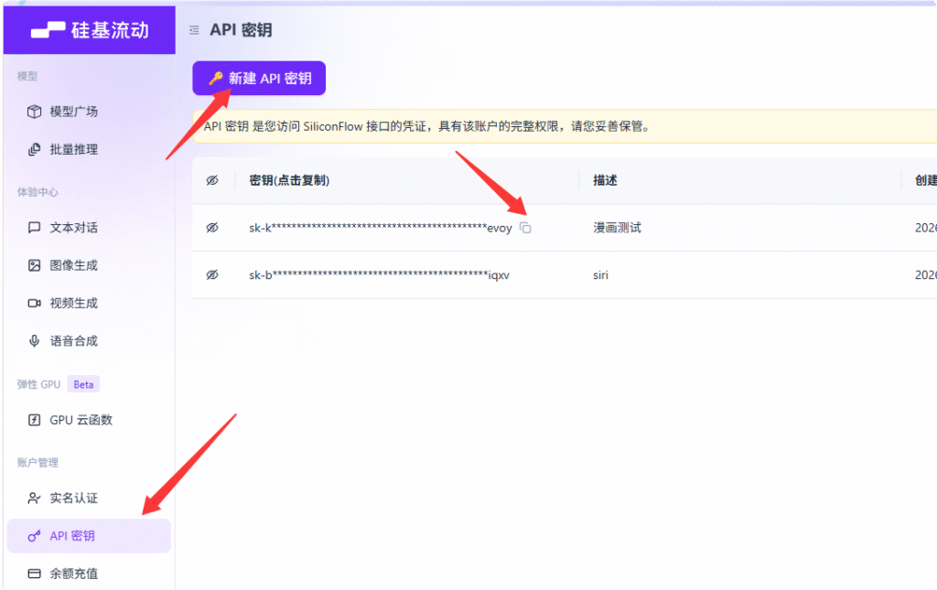Screen dimensions: 937x590
Task: Click the sk-k…evoy key text
Action: 381,228
